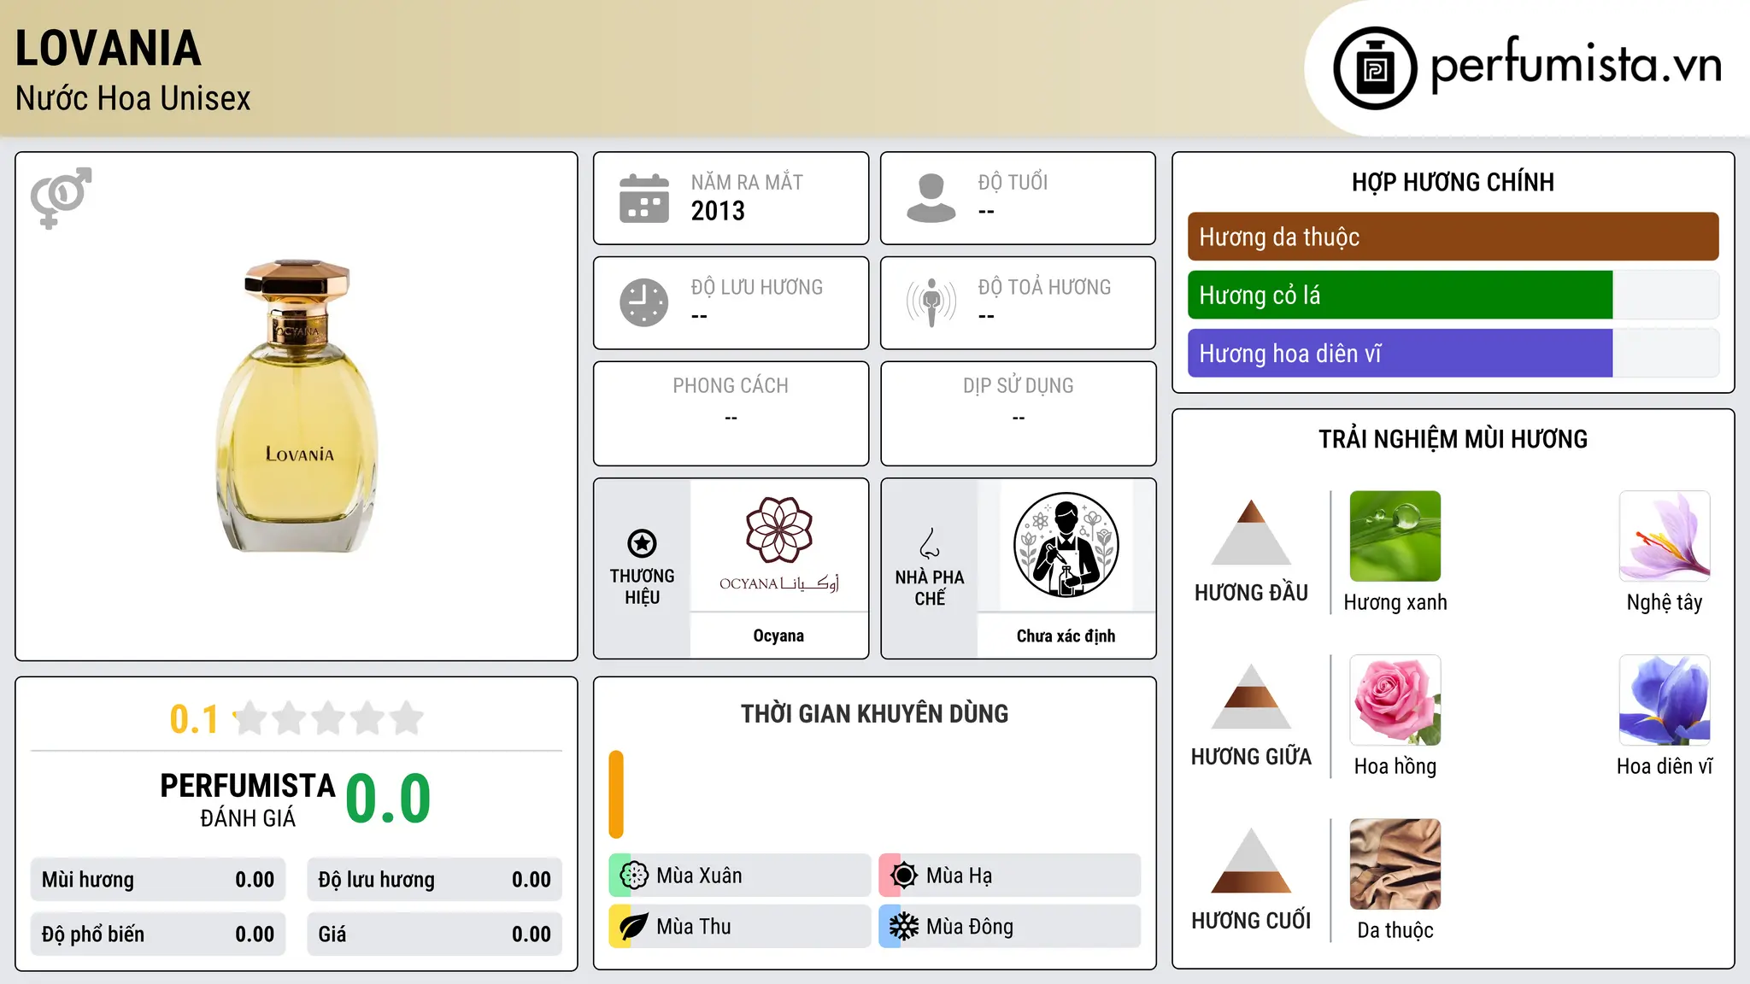Viewport: 1750px width, 984px height.
Task: Click the LOVANIA product title
Action: point(109,49)
